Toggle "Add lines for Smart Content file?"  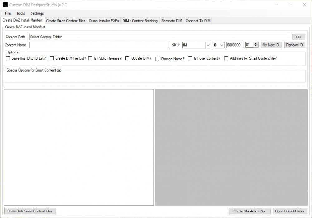[x=226, y=58]
